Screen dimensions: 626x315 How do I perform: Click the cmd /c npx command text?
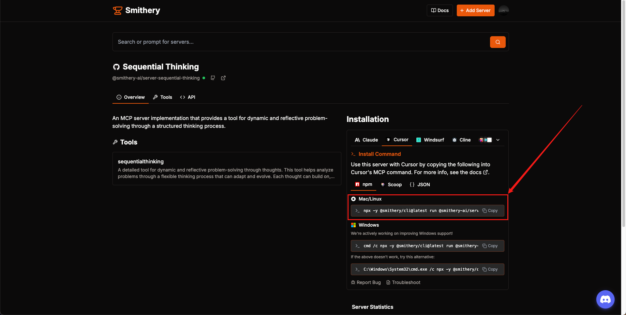[421, 246]
